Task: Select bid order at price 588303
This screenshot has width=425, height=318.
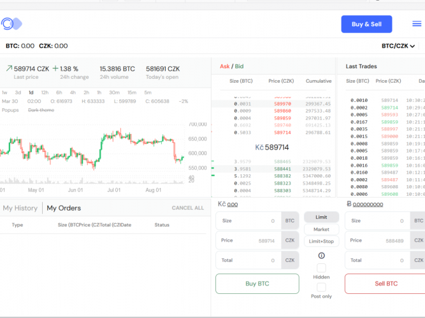Action: (273, 191)
